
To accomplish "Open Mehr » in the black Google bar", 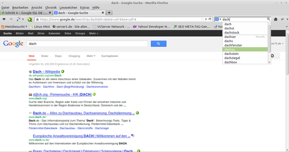I will click(94, 33).
